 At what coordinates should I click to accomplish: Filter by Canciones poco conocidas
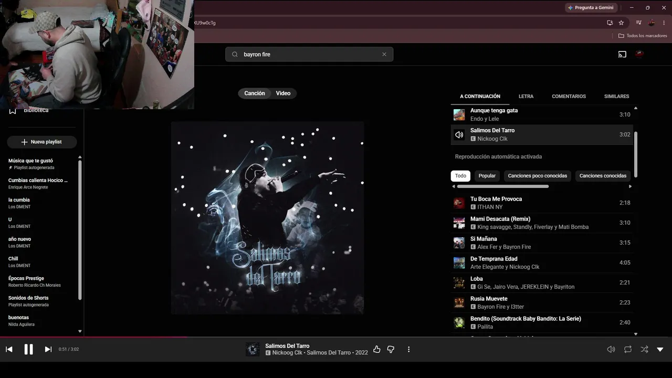(x=538, y=176)
